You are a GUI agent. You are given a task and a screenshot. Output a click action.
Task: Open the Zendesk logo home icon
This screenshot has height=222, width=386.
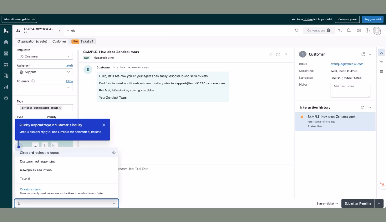coord(6,31)
